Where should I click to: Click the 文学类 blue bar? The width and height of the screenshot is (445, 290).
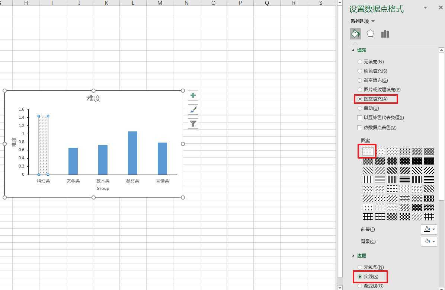[x=73, y=161]
